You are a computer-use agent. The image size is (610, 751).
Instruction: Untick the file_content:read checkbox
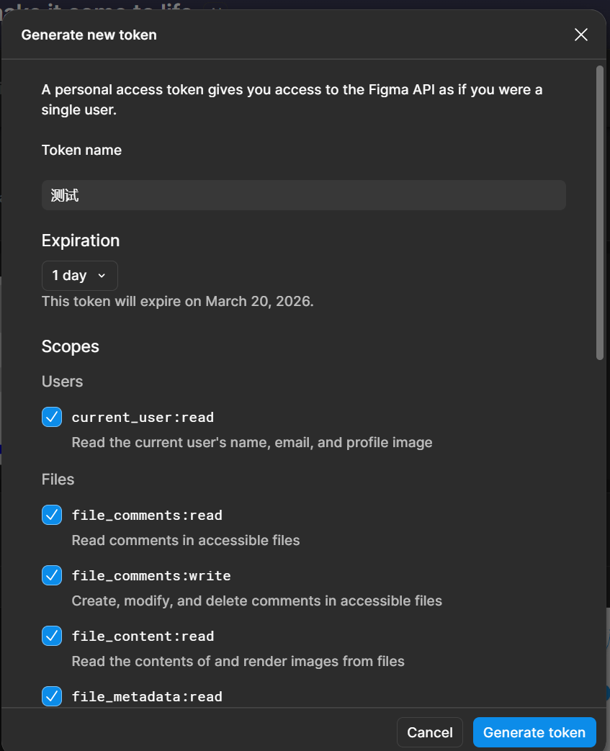coord(52,636)
